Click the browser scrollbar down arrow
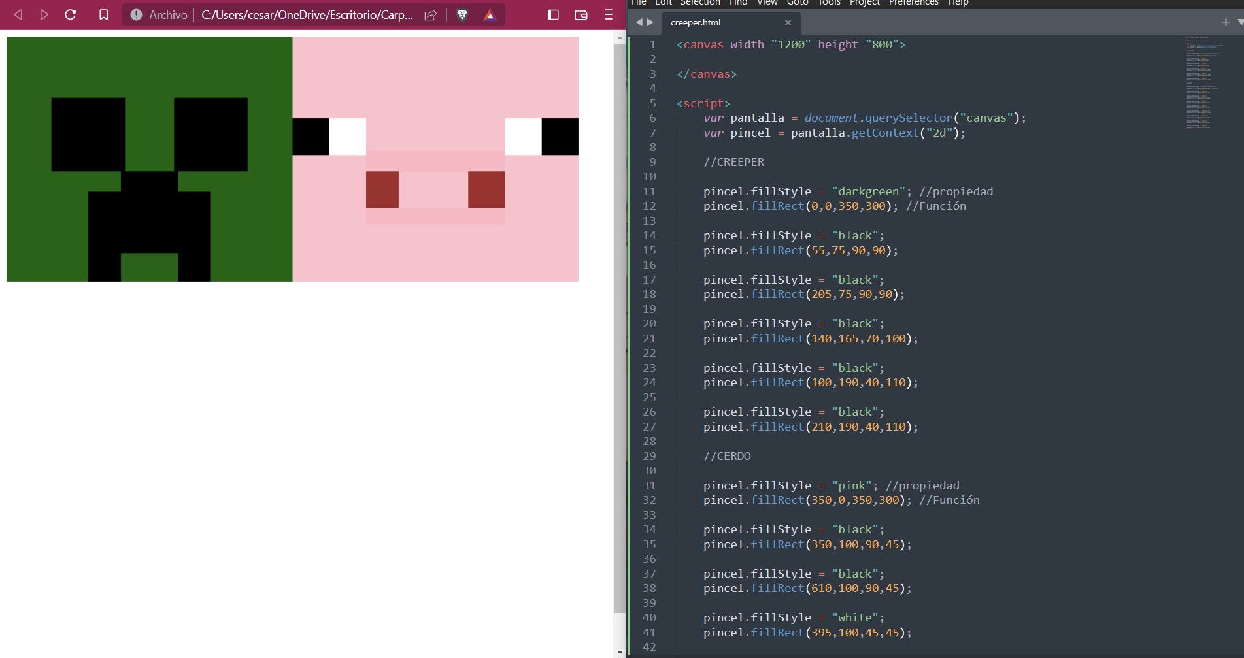The image size is (1244, 658). coord(620,652)
